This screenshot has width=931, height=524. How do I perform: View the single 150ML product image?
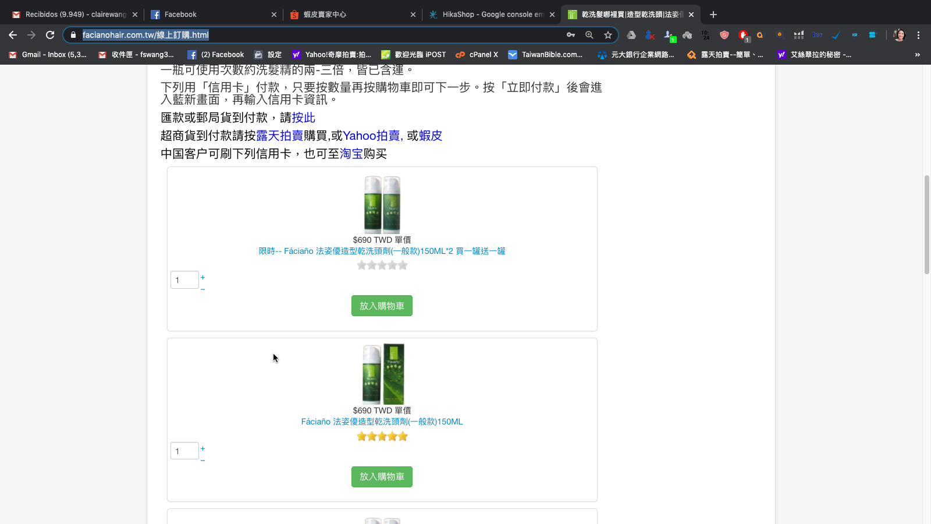tap(383, 374)
